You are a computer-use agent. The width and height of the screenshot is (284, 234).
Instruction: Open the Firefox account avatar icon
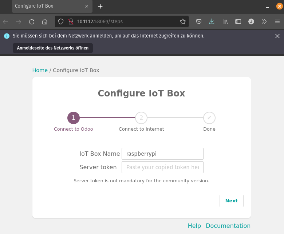[251, 21]
